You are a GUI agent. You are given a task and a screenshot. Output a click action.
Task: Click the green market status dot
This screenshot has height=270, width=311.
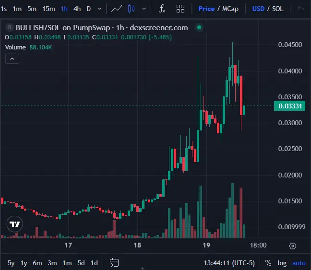tap(199, 27)
